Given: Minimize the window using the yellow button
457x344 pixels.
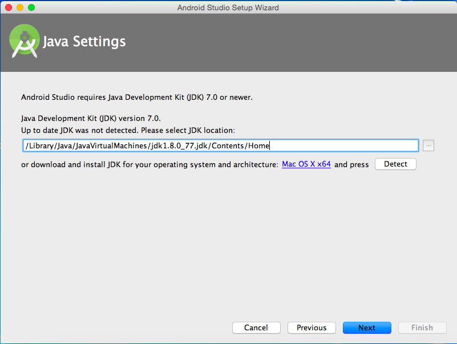Looking at the screenshot, I should click(x=20, y=7).
